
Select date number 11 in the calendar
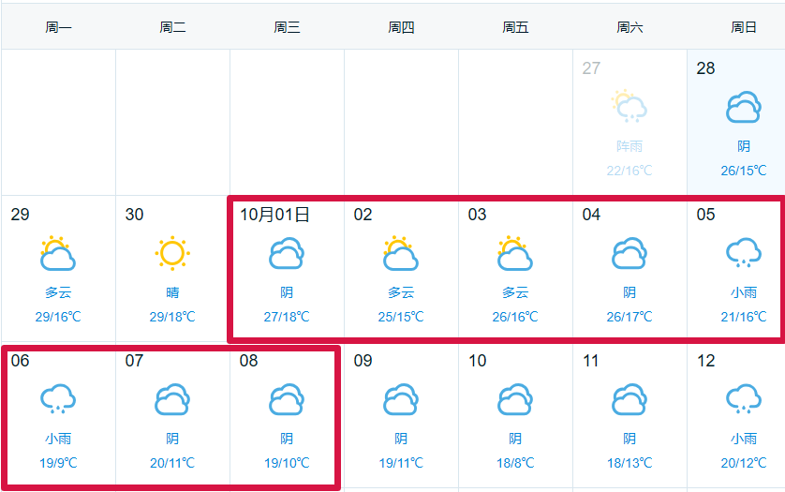pyautogui.click(x=591, y=361)
